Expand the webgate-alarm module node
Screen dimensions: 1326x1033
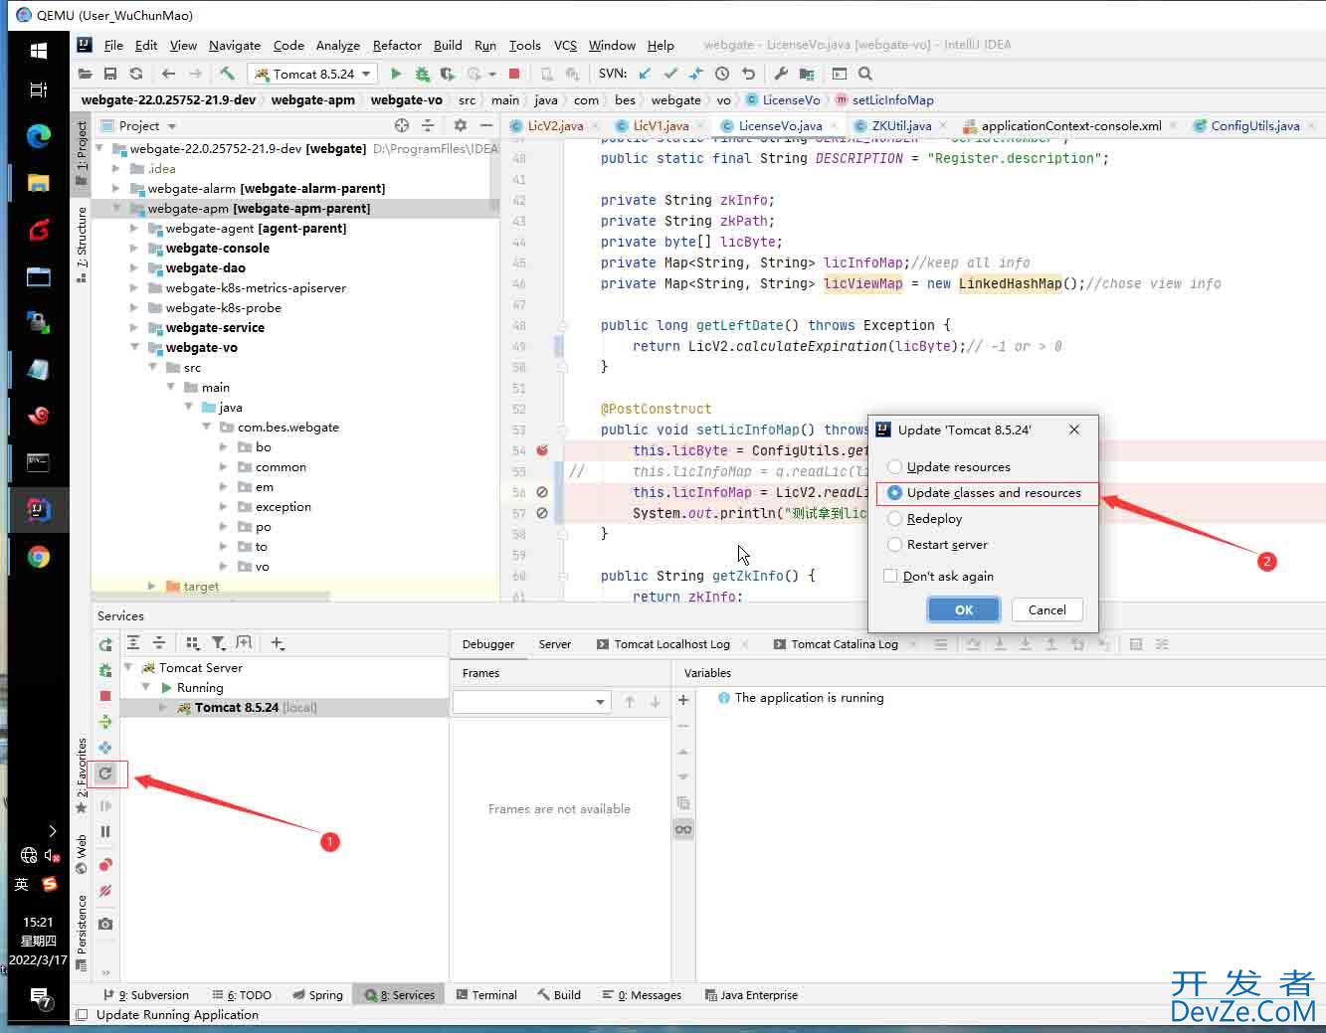[116, 188]
